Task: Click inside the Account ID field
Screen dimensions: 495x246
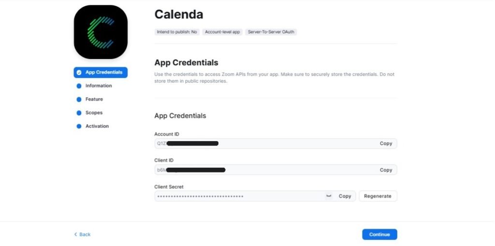Action: coord(290,144)
